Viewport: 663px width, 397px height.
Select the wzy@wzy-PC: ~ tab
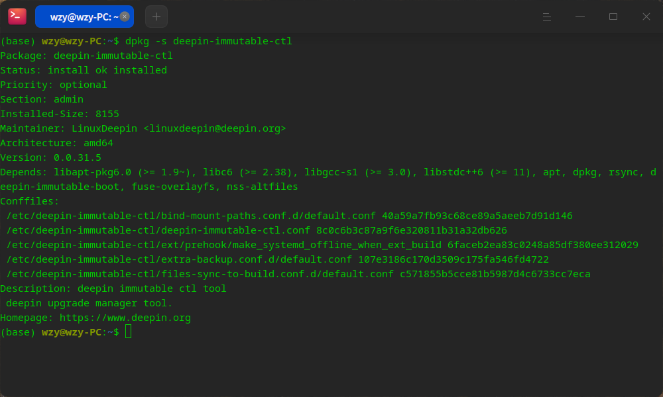click(x=85, y=17)
